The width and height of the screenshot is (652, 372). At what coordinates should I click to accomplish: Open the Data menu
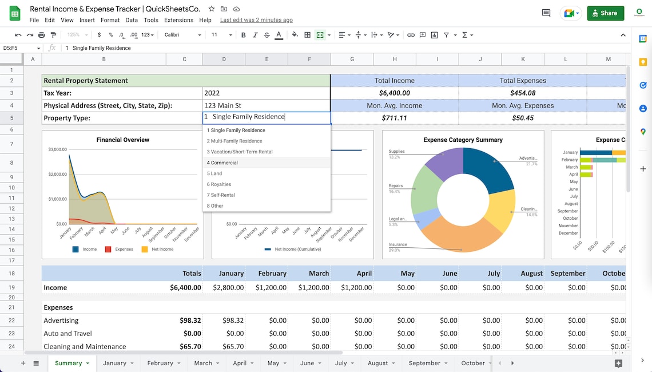coord(132,19)
